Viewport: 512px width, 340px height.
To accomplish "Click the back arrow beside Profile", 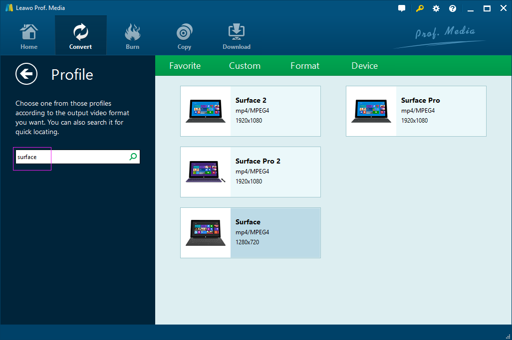I will click(x=26, y=74).
